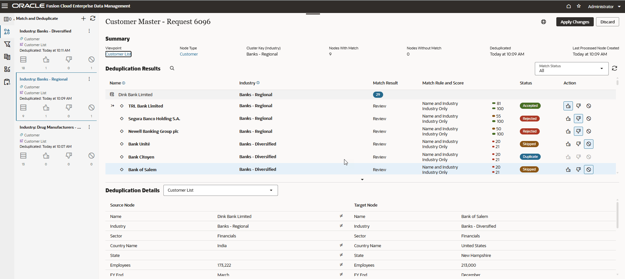The image size is (625, 279).
Task: Click source Employees value 173,222
Action: coord(224,265)
